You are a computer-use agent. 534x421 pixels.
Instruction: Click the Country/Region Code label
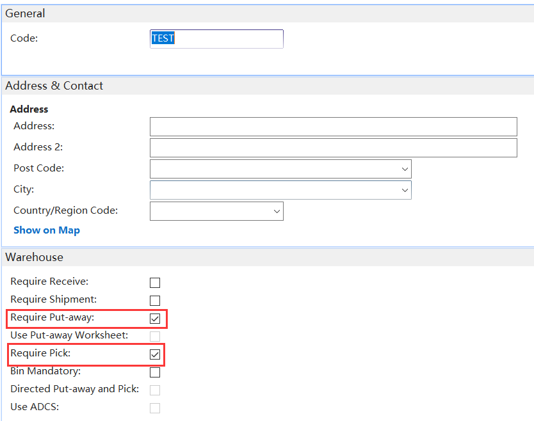point(66,210)
